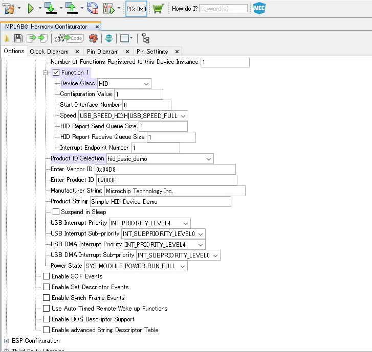Click the Enter Vendor ID 0x04D8 field
Image resolution: width=372 pixels, height=352 pixels.
[165, 170]
